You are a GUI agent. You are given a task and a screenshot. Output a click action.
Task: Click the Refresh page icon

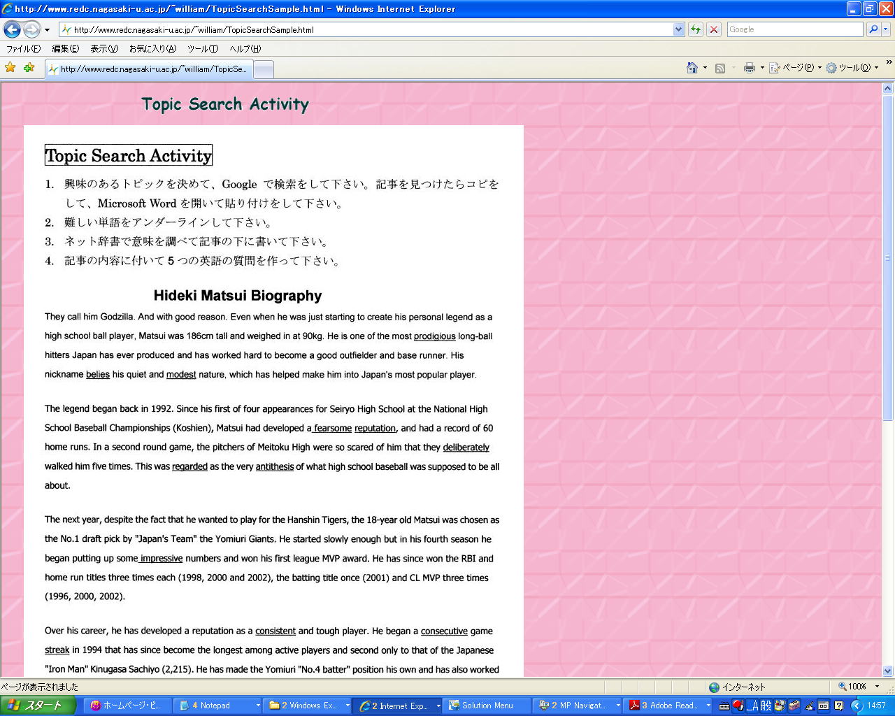coord(696,29)
